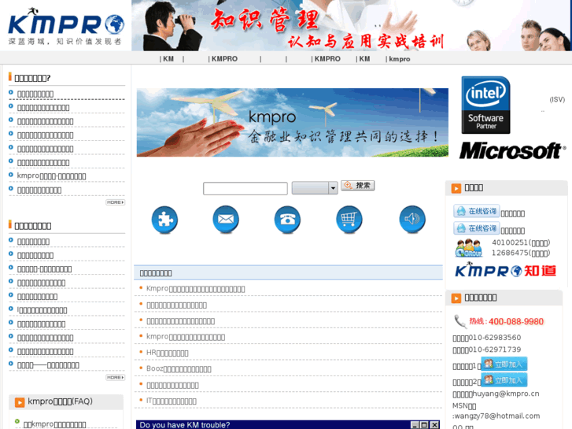This screenshot has height=429, width=572.
Task: Open the news link starting with 'Booz'
Action: (x=179, y=368)
